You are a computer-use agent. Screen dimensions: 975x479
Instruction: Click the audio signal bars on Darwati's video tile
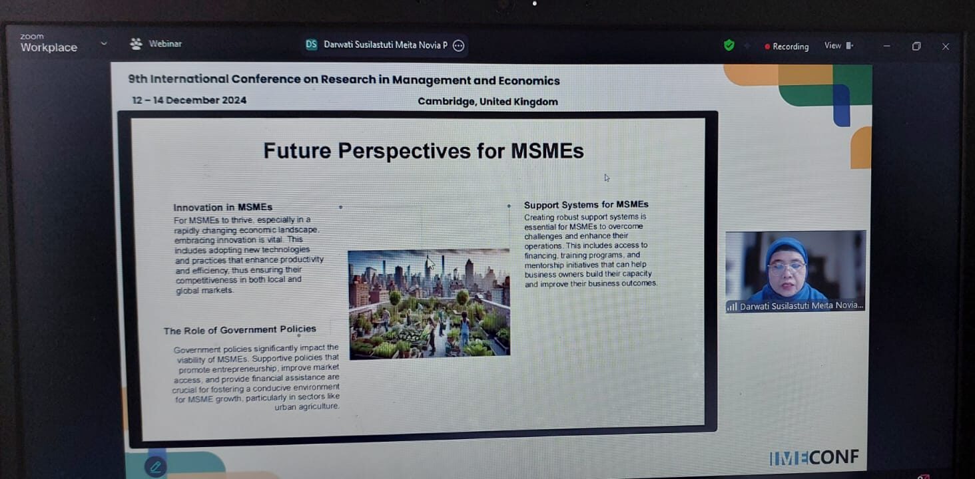(732, 305)
